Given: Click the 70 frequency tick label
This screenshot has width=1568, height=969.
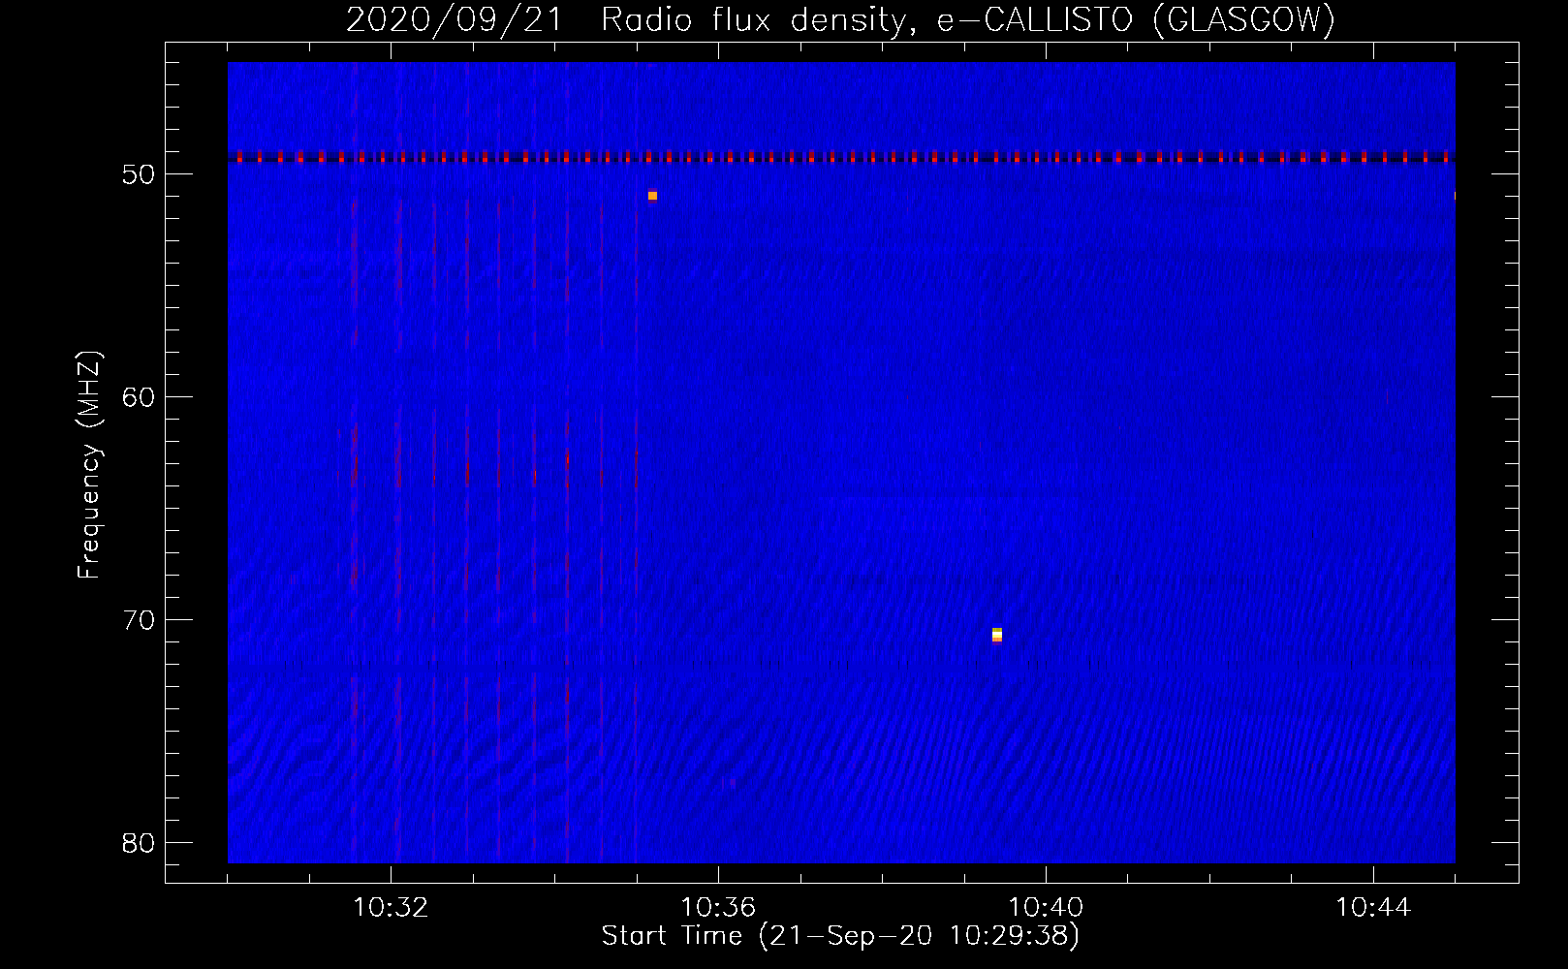Looking at the screenshot, I should click(x=139, y=620).
